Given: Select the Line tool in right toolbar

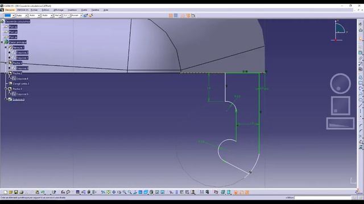Looking at the screenshot, I should (x=361, y=105).
